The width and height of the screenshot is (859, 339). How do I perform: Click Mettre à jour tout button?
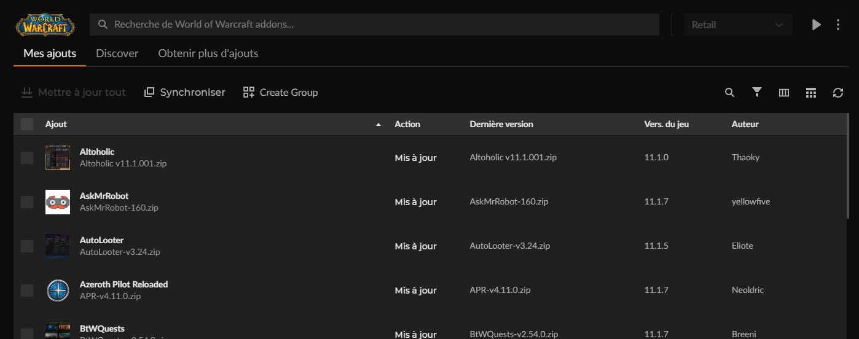pos(73,92)
